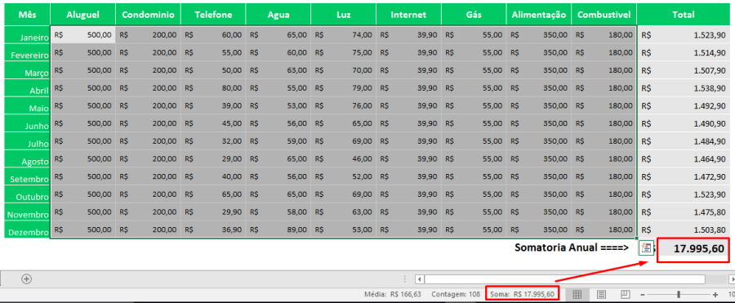
Task: Select Agosto's Total cell 1.464,90
Action: [684, 158]
